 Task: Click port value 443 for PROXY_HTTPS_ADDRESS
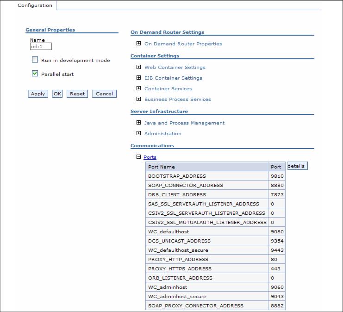[275, 268]
